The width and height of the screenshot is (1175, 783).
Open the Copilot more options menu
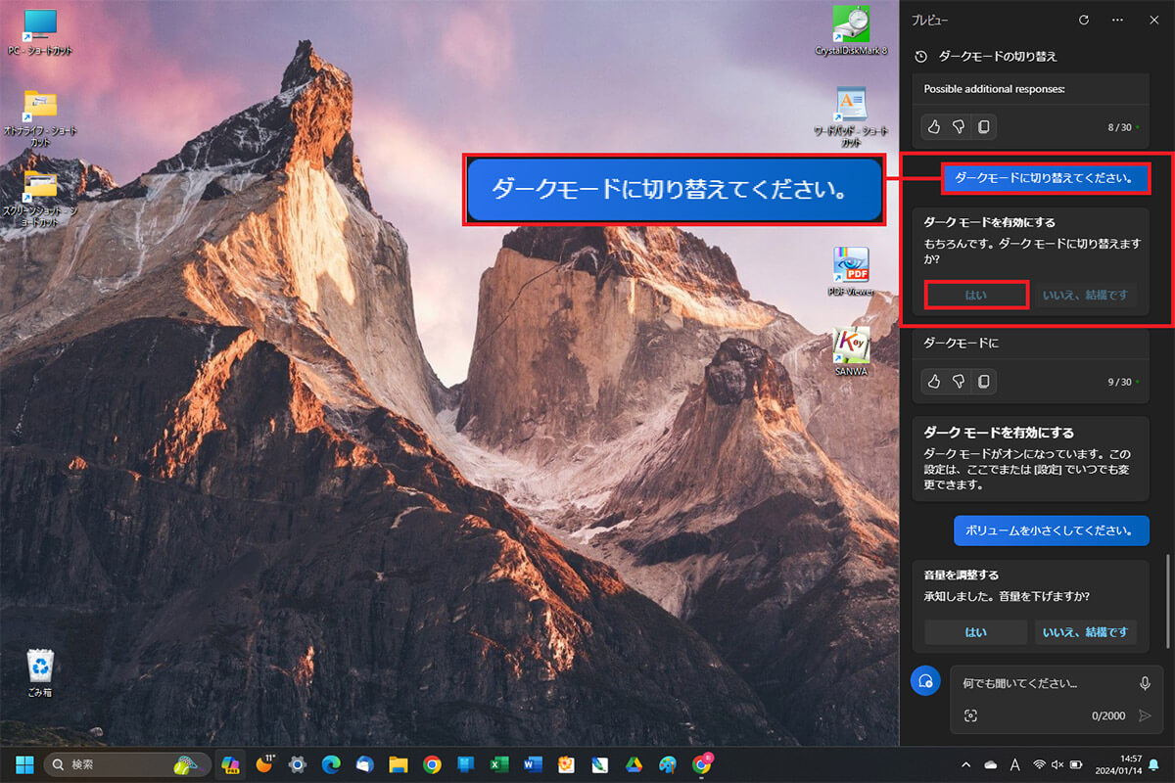(1117, 20)
